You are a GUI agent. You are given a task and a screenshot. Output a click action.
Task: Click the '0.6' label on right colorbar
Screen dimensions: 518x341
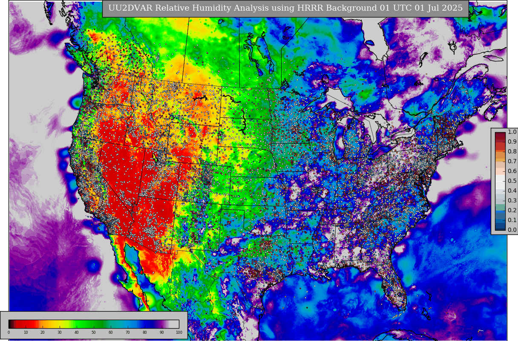[x=512, y=171]
